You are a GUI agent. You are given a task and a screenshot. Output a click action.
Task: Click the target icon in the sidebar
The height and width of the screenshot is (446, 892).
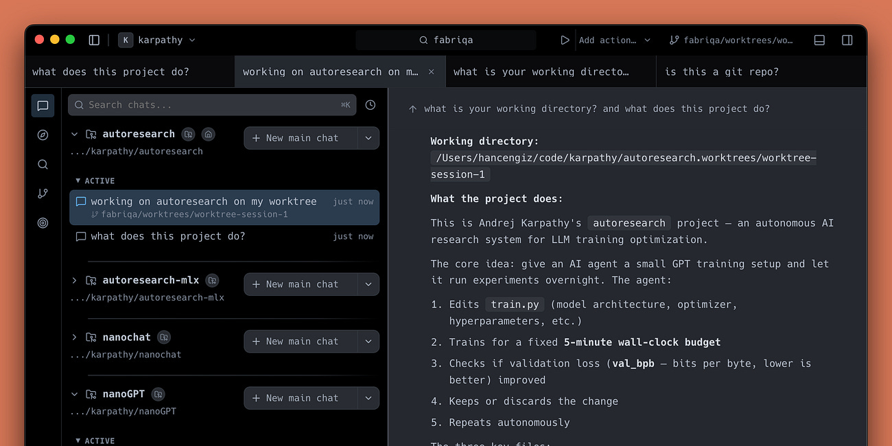pos(43,223)
